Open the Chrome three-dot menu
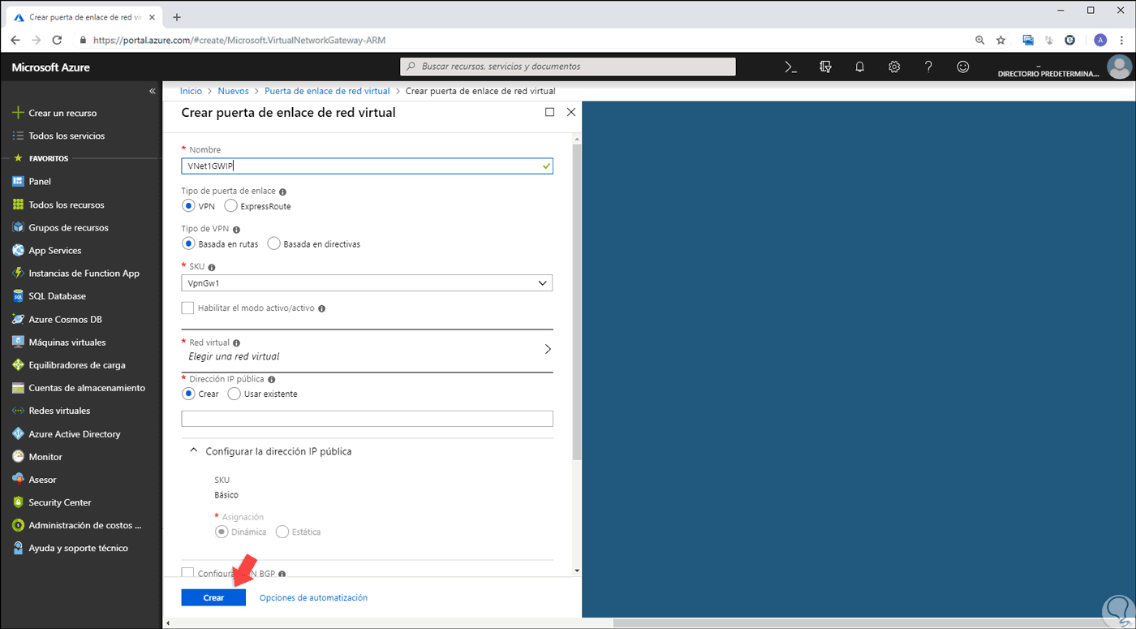Viewport: 1136px width, 629px height. coord(1121,40)
